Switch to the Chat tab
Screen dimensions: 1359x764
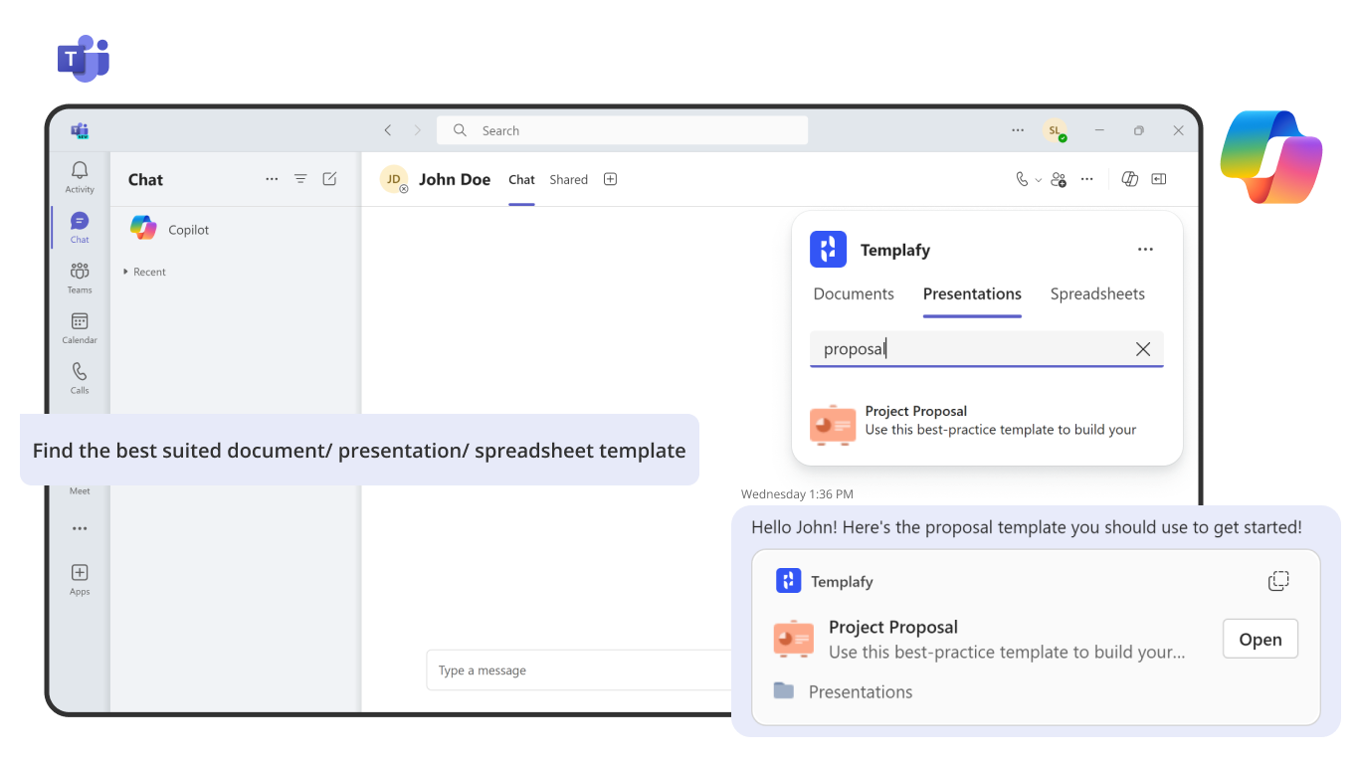click(x=521, y=180)
